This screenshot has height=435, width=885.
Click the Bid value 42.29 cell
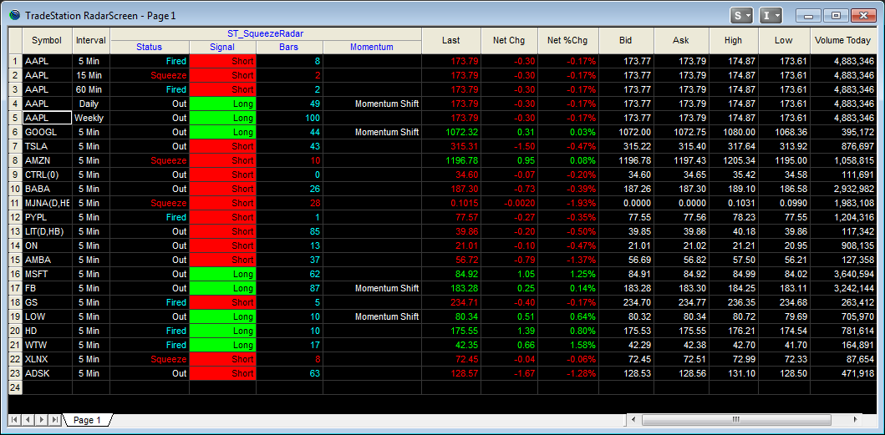click(x=625, y=345)
